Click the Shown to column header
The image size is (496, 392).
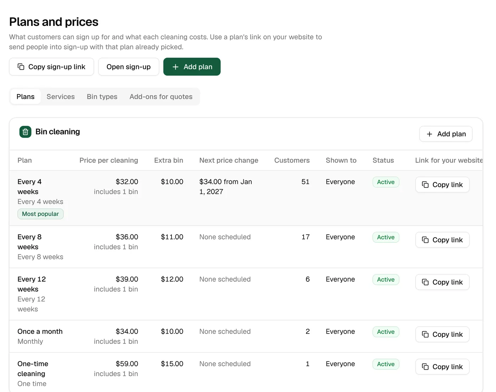[341, 160]
